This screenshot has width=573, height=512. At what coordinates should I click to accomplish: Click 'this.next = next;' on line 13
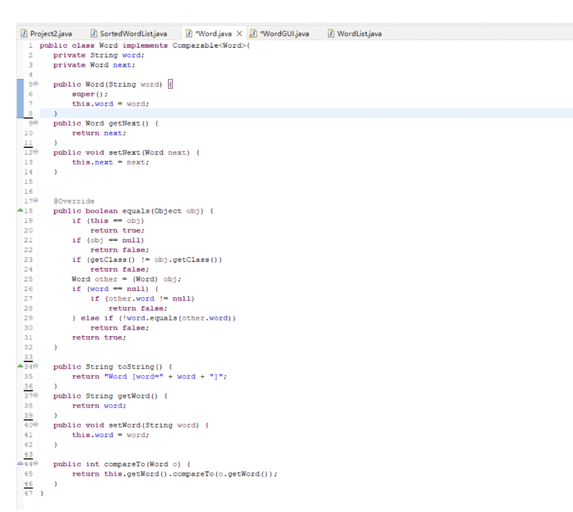[111, 162]
